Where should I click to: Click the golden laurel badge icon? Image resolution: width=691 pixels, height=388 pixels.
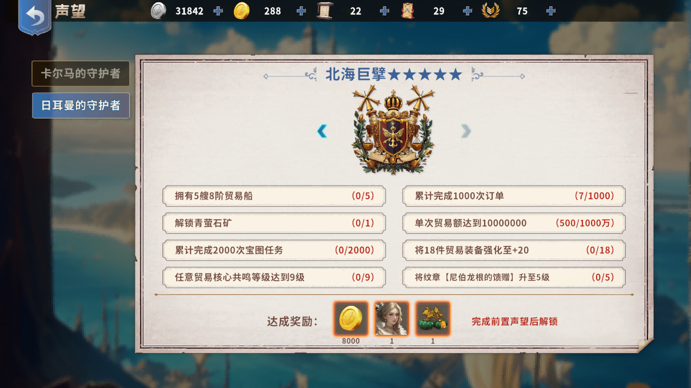[x=490, y=11]
